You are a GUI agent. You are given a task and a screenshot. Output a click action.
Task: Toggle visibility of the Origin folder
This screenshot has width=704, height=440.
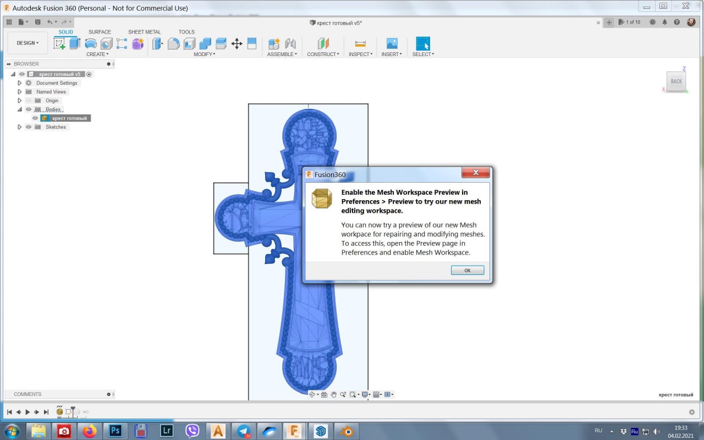(x=29, y=101)
